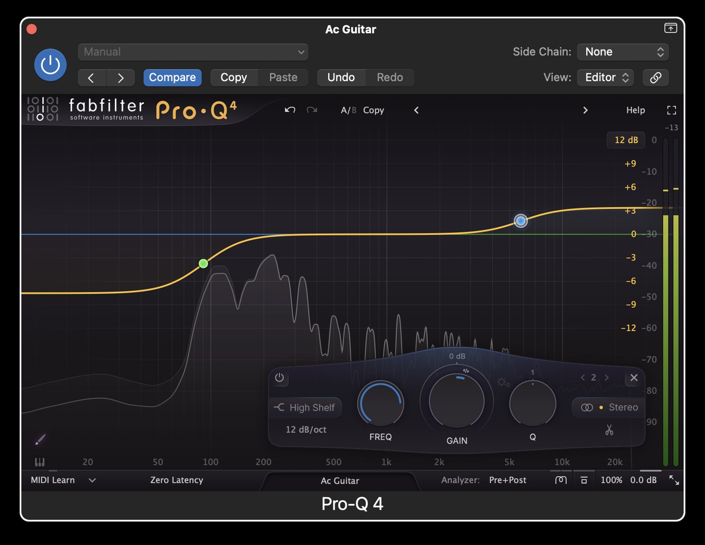Select previous band arrow in band panel
This screenshot has width=705, height=545.
click(x=583, y=378)
